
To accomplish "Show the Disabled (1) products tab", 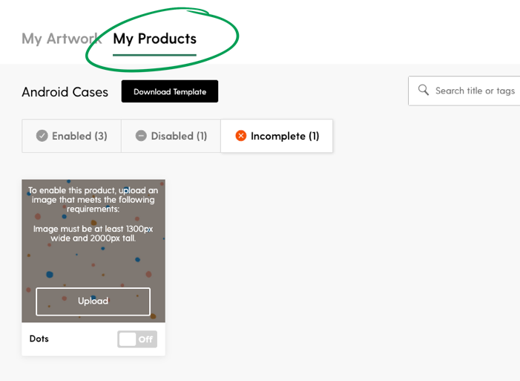I will 171,136.
